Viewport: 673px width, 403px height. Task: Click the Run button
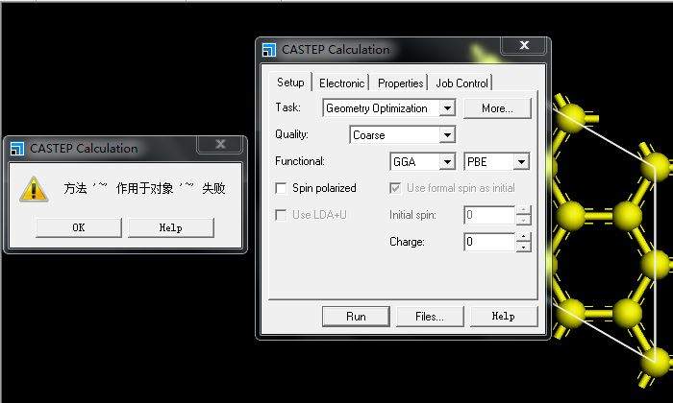pyautogui.click(x=356, y=317)
